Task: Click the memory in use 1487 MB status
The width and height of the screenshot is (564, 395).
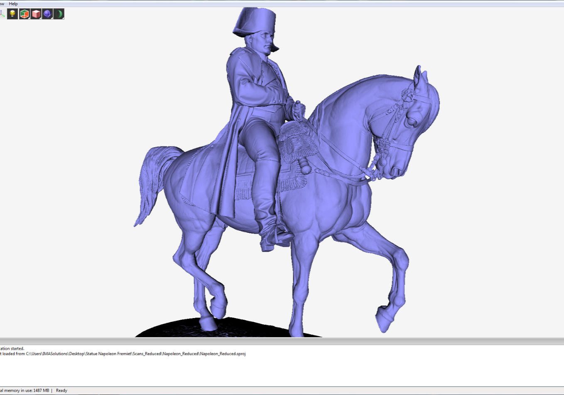Action: [25, 390]
